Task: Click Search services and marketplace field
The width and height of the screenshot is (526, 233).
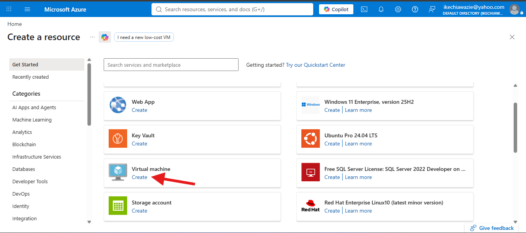Action: point(171,65)
